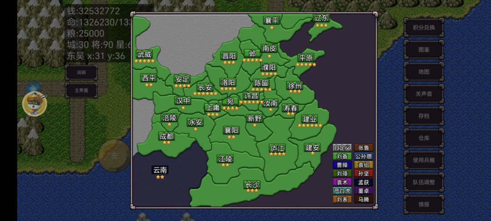Choose the 袁术 faction in legend
This screenshot has width=491, height=221.
tap(342, 182)
